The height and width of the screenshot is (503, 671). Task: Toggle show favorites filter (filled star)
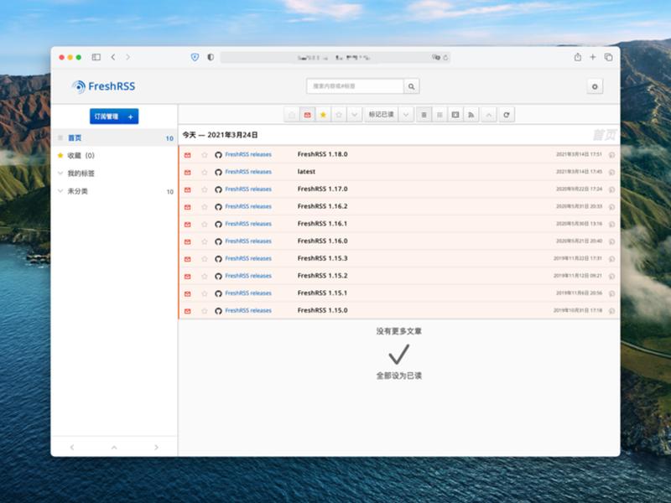tap(323, 115)
